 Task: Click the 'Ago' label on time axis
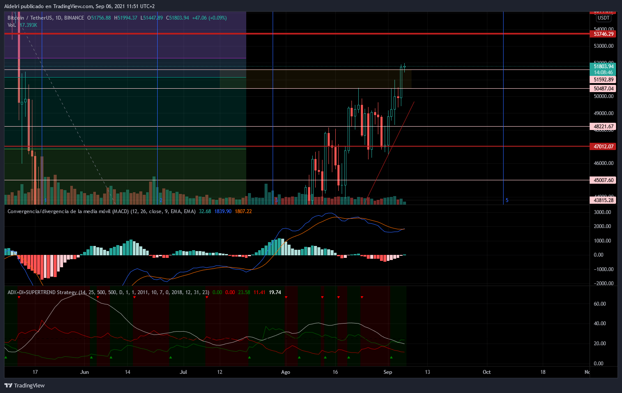285,372
